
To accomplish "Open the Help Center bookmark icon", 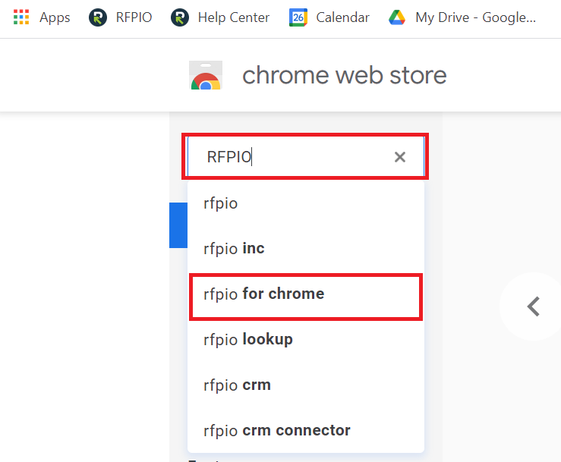I will (x=180, y=17).
